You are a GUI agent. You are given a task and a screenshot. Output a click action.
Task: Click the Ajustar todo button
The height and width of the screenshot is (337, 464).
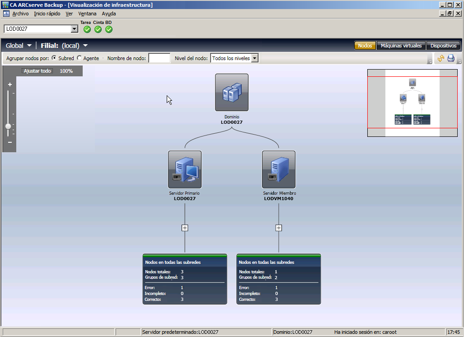(37, 71)
